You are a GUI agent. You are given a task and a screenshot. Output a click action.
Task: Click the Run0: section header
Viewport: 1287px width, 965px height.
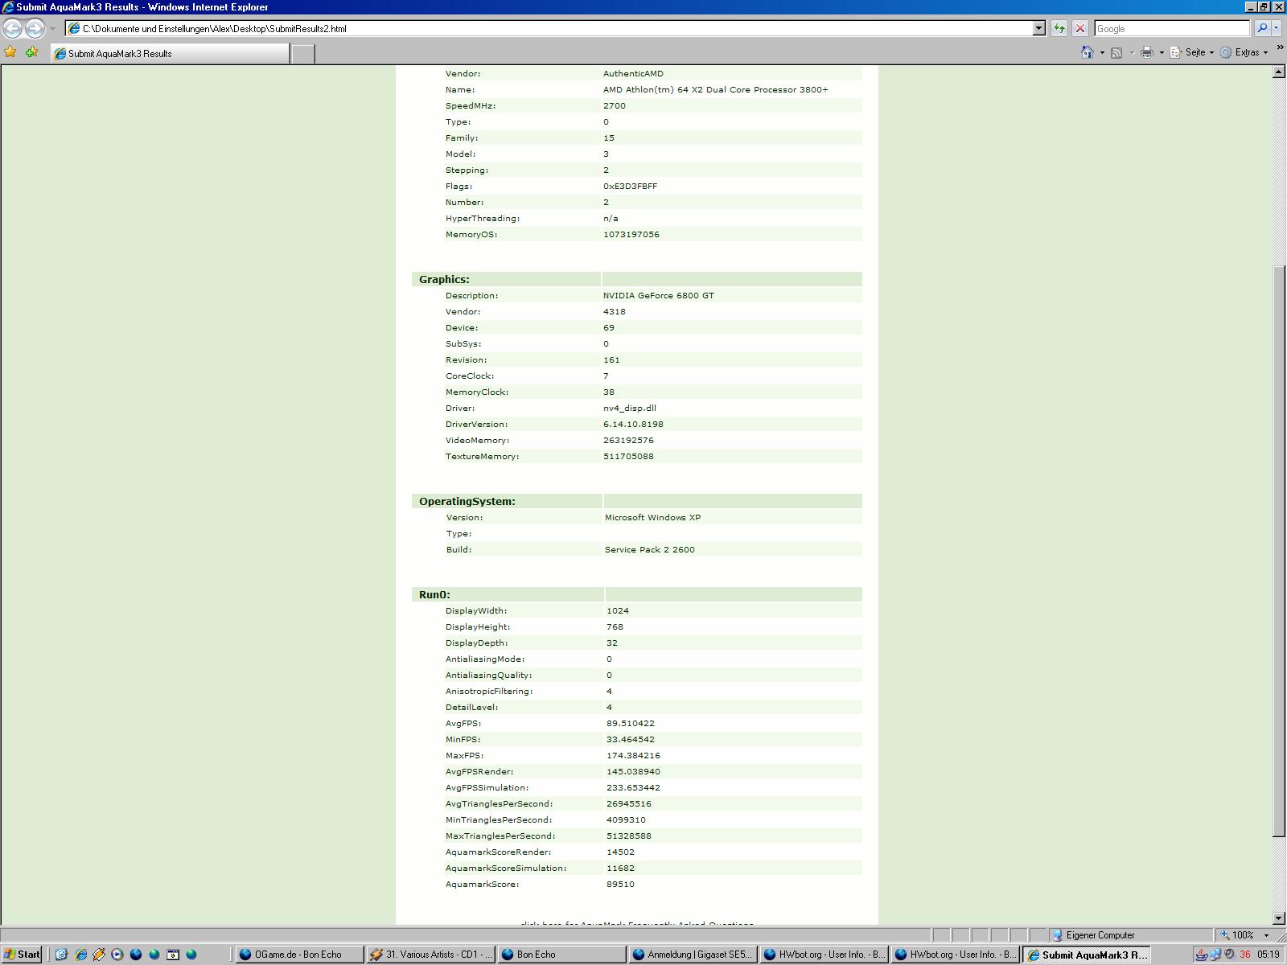click(434, 594)
